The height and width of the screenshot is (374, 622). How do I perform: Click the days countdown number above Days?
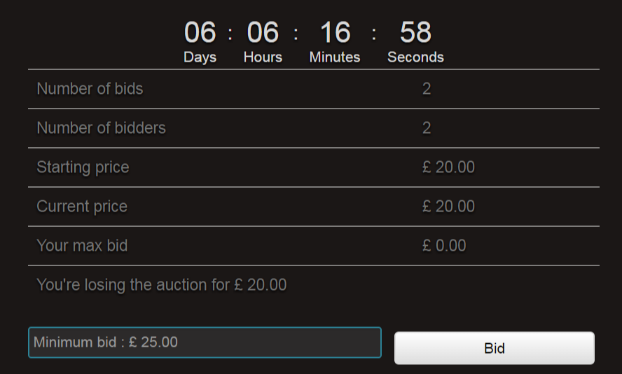200,33
